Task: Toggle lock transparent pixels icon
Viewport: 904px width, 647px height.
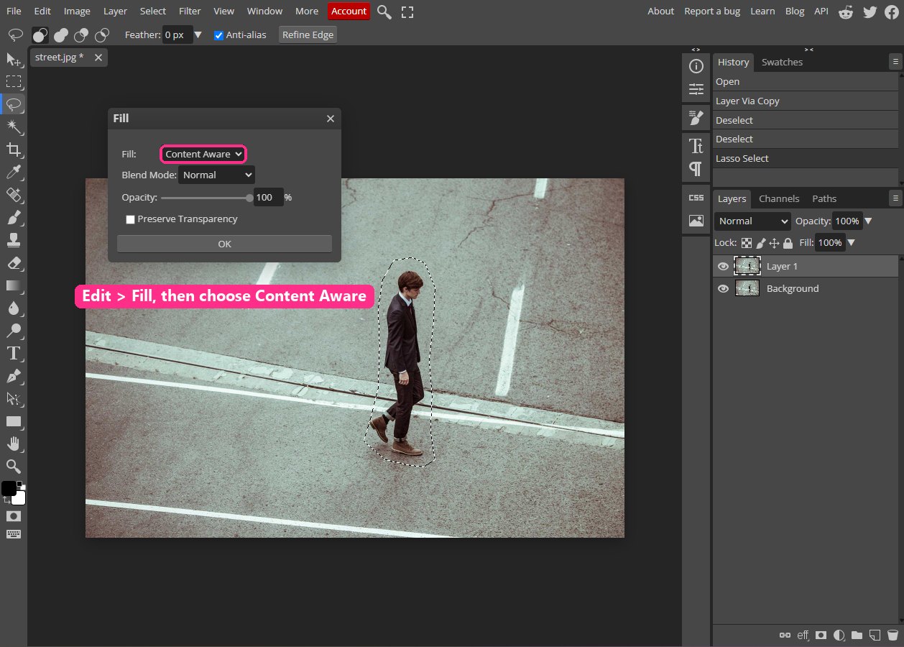Action: [x=747, y=243]
